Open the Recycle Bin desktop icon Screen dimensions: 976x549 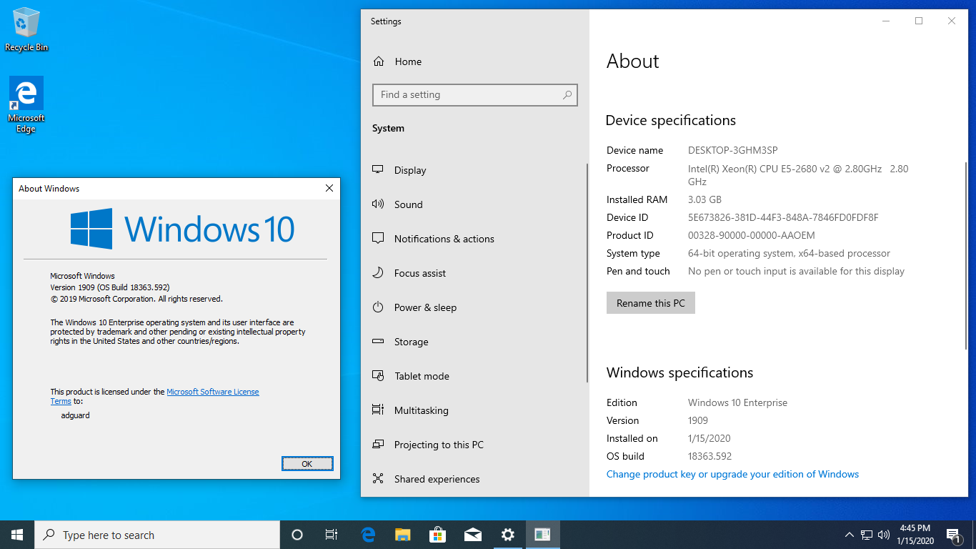tap(26, 29)
